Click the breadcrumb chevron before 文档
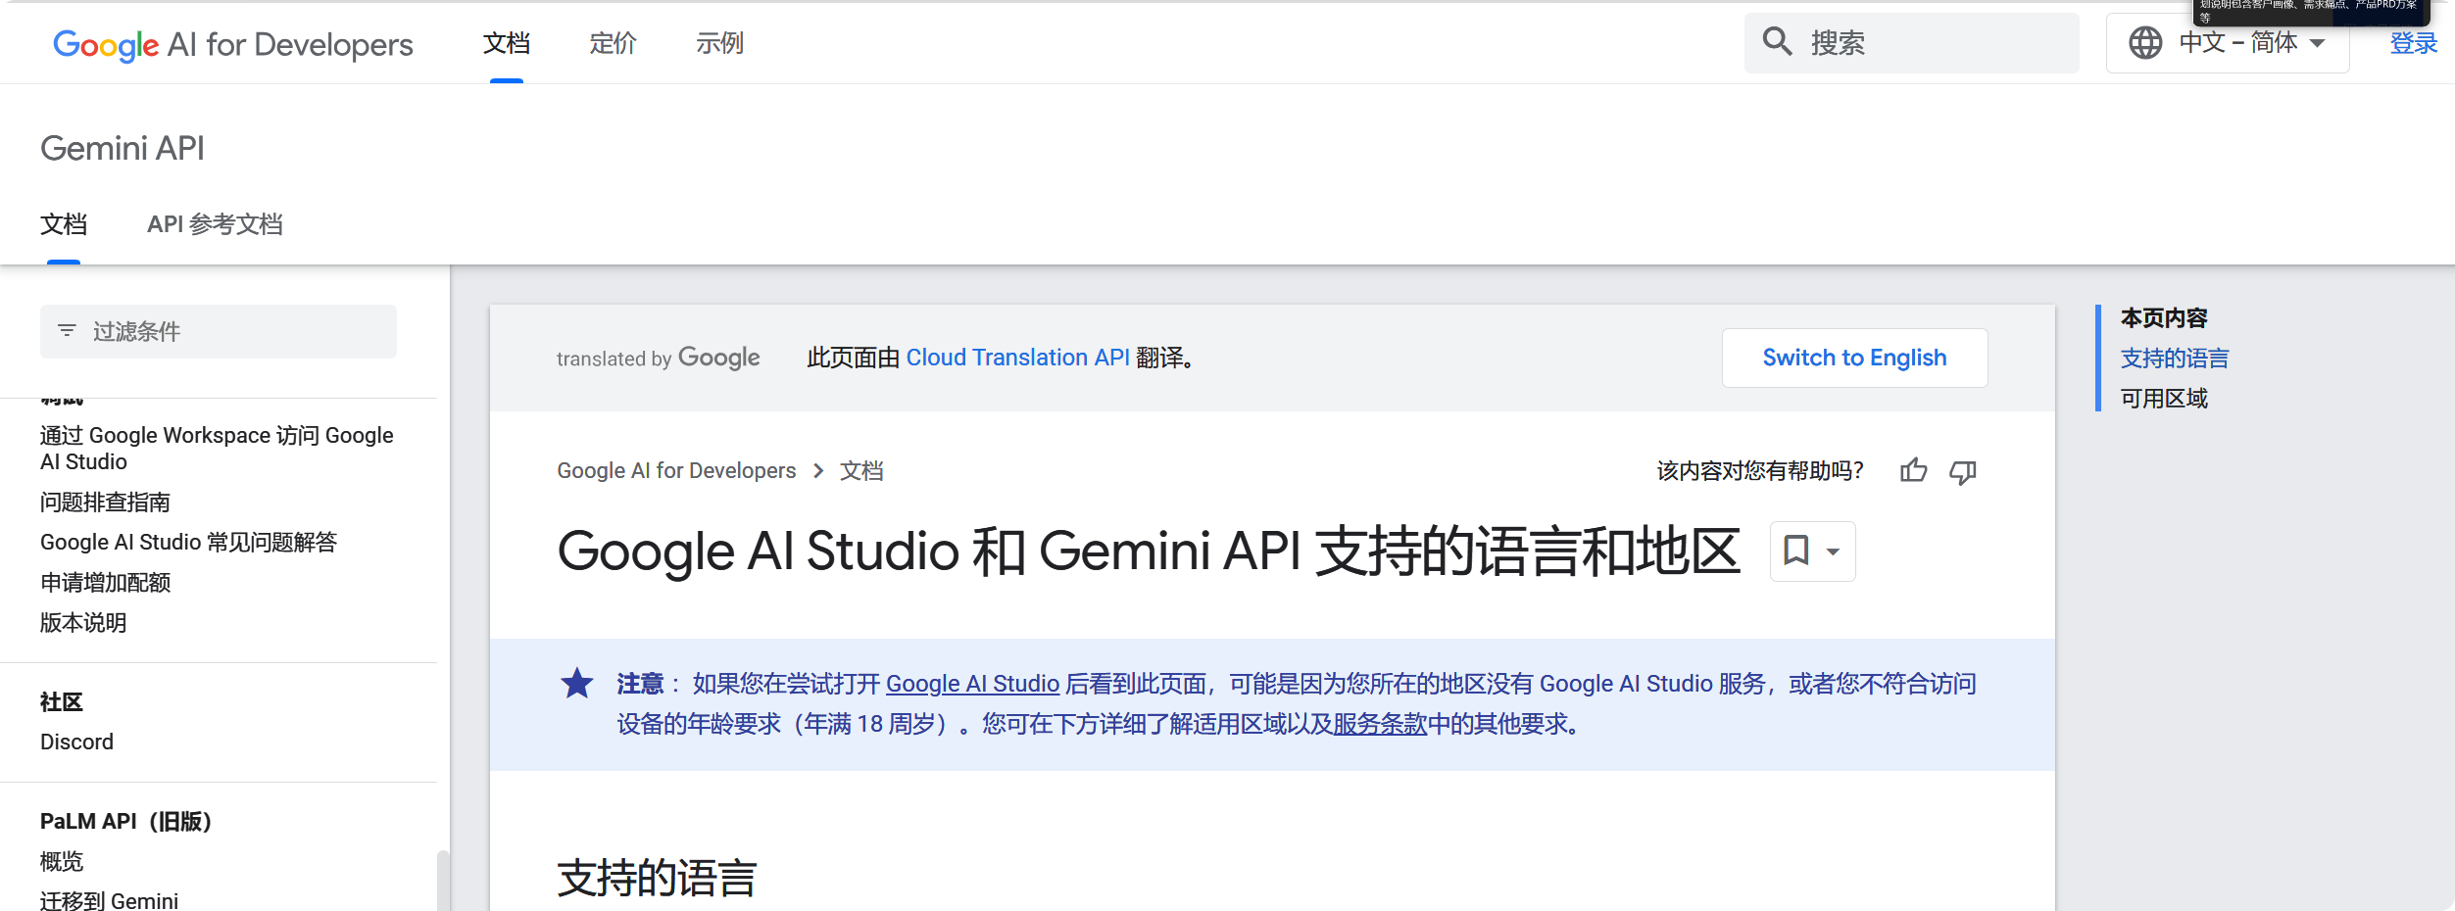Screen dimensions: 2455x911 [818, 471]
